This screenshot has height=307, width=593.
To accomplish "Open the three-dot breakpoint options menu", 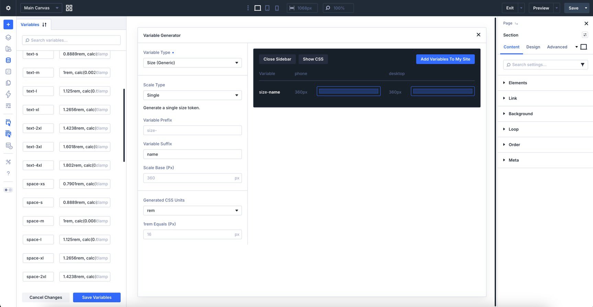I will click(248, 8).
